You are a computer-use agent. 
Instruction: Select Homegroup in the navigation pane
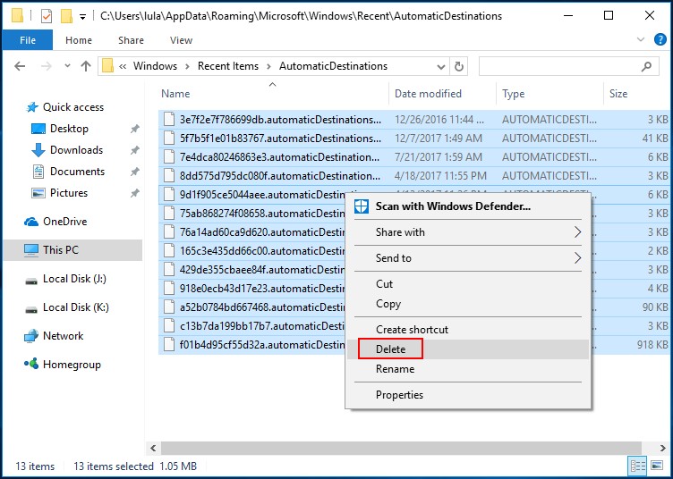tap(72, 365)
